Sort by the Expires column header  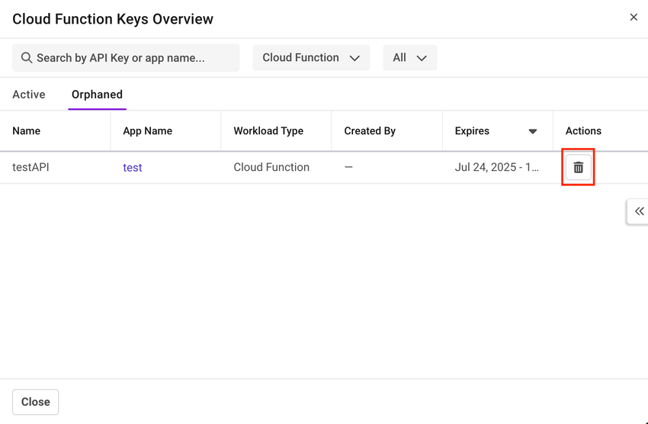[473, 131]
